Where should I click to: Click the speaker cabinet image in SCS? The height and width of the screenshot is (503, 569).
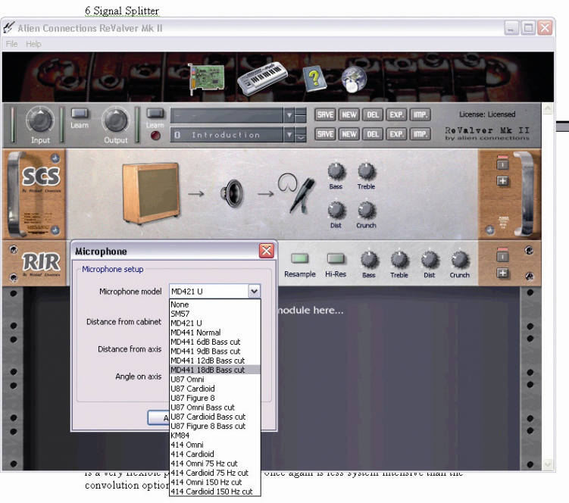[x=151, y=194]
